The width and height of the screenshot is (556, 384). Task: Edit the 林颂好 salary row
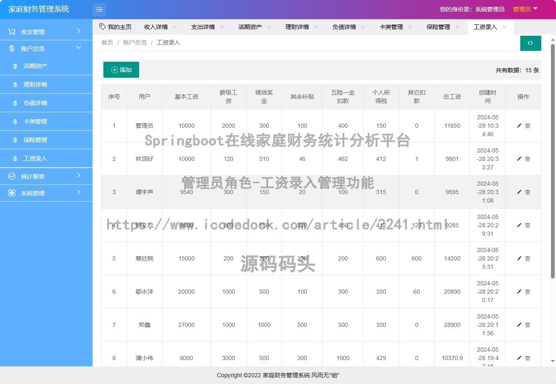(519, 159)
